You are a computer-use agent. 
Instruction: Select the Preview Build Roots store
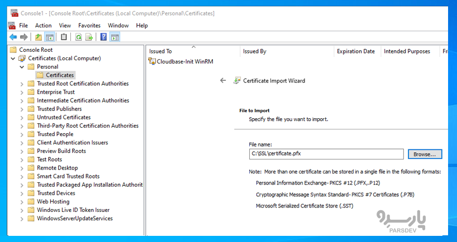point(61,151)
